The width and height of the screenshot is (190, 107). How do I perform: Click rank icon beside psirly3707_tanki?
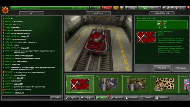(3, 78)
